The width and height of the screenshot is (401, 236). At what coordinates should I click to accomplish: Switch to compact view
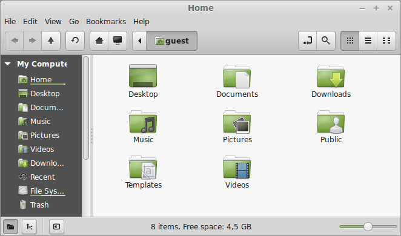tap(386, 41)
